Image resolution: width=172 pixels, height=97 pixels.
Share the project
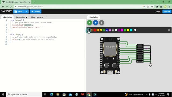tap(35, 11)
